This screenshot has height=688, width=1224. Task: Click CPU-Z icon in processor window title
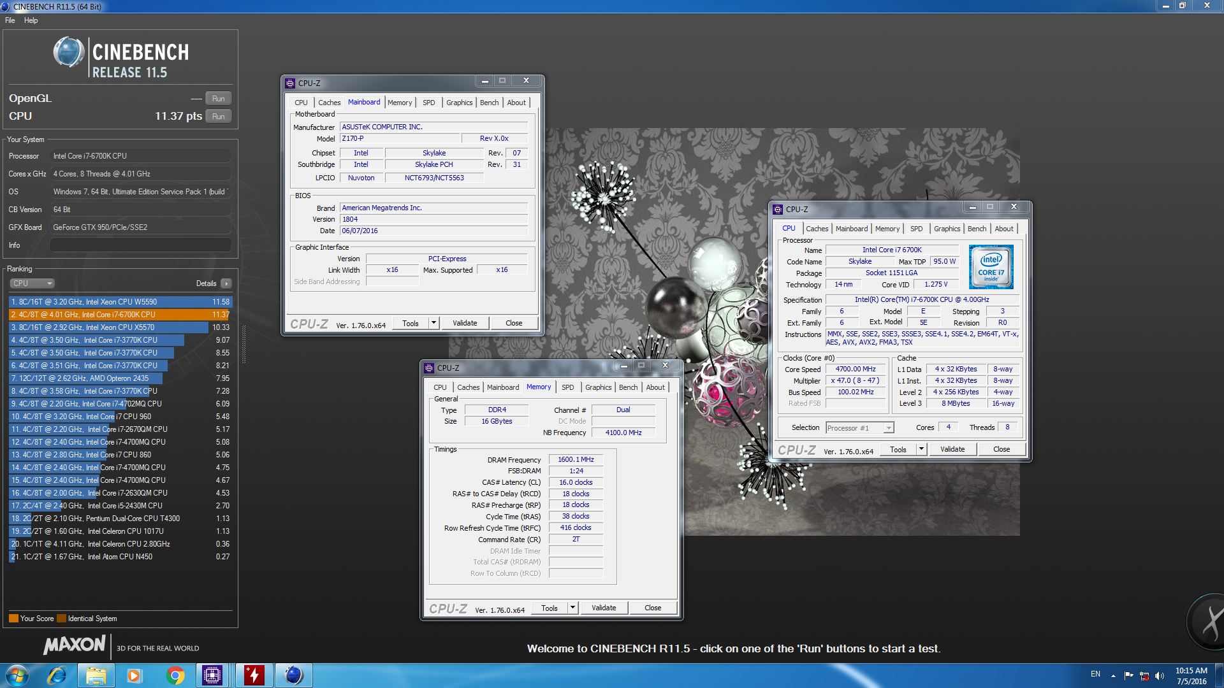(778, 209)
